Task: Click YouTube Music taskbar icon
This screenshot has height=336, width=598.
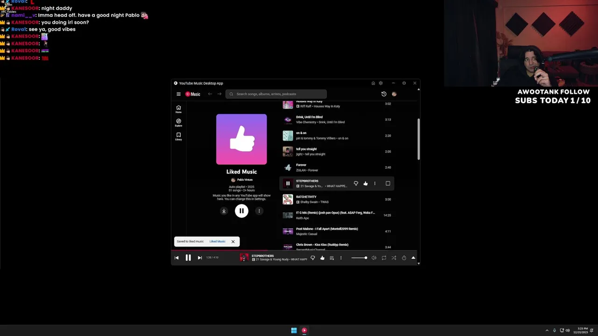Action: coord(304,330)
